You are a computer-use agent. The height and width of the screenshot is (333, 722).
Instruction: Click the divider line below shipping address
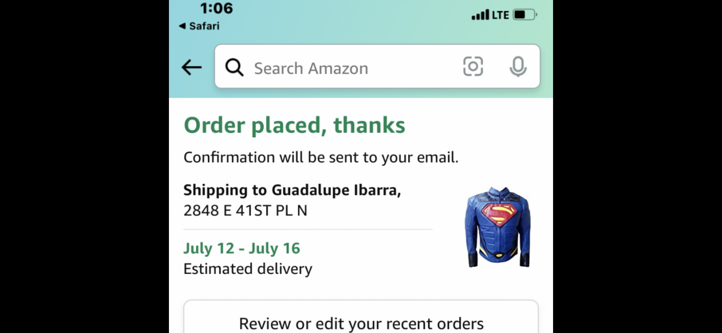click(x=308, y=229)
